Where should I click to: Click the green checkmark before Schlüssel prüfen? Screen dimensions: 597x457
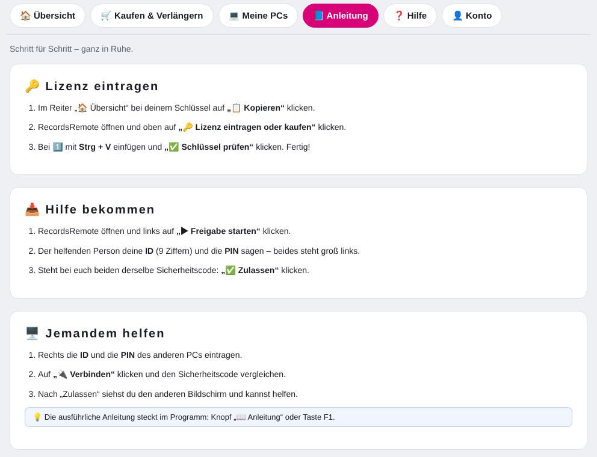tap(173, 147)
